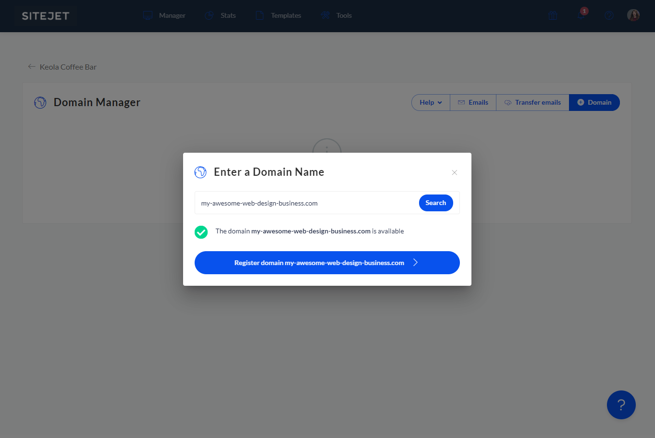Open the Stats menu

(221, 15)
